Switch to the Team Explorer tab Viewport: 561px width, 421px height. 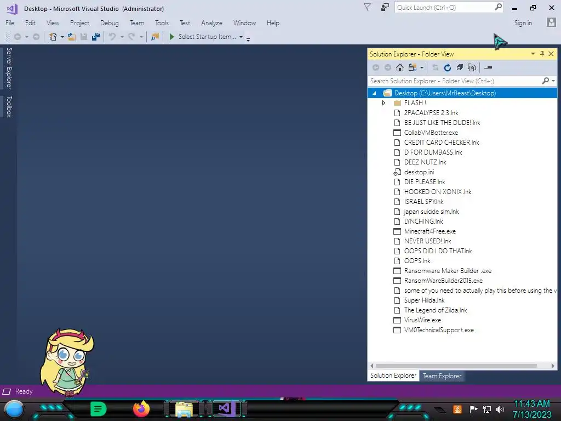[442, 376]
